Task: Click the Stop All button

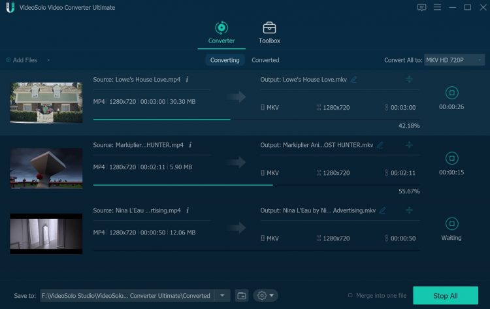Action: (x=446, y=295)
